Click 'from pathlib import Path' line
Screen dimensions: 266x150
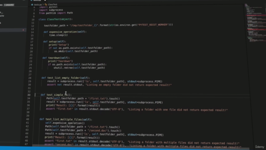56,13
